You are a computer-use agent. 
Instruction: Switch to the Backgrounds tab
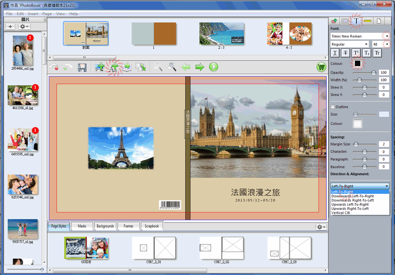105,226
